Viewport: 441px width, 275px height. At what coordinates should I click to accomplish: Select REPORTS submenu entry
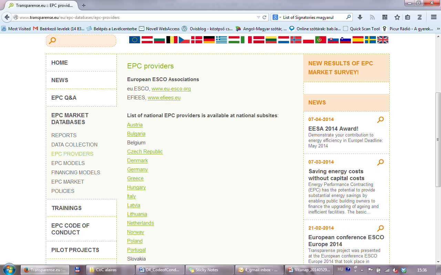[x=64, y=135]
